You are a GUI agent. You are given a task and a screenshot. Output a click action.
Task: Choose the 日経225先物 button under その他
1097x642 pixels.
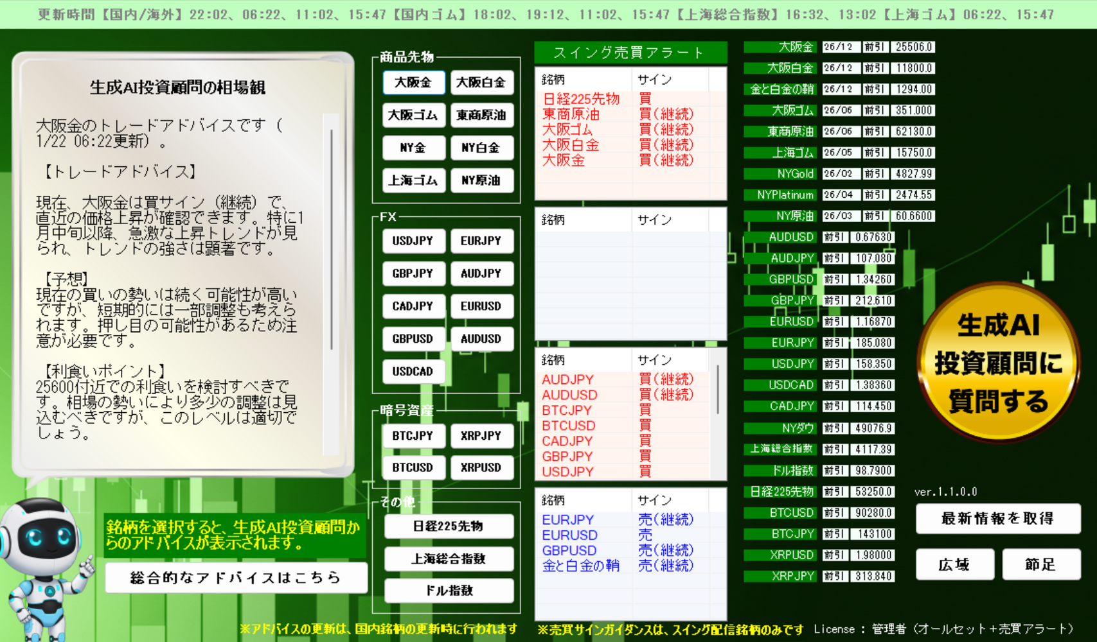click(x=449, y=526)
